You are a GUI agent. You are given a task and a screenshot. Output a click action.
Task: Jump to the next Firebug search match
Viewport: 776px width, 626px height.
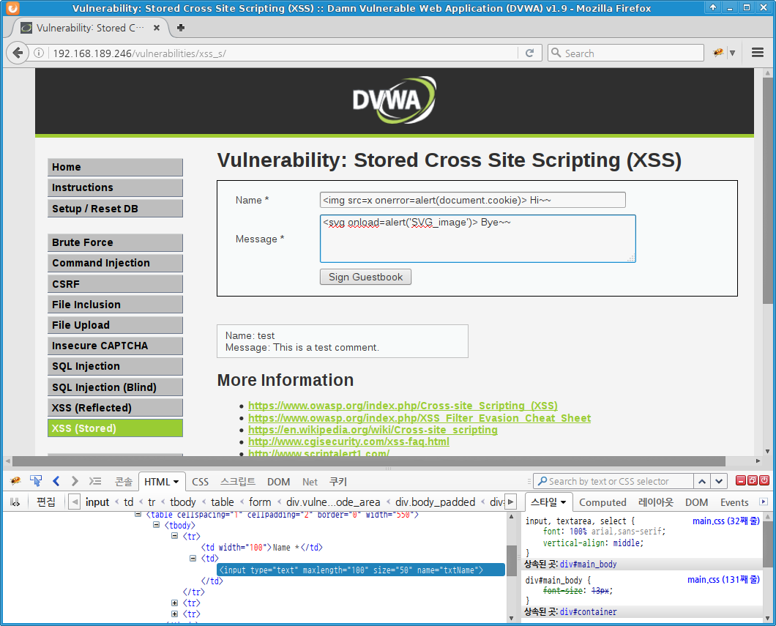click(x=719, y=481)
